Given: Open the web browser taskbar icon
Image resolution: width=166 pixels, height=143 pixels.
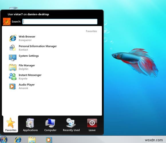Looking at the screenshot, I should click(x=18, y=140).
